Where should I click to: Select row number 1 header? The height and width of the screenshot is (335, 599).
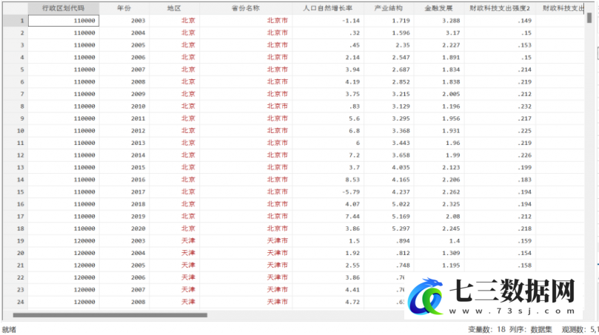(x=16, y=21)
